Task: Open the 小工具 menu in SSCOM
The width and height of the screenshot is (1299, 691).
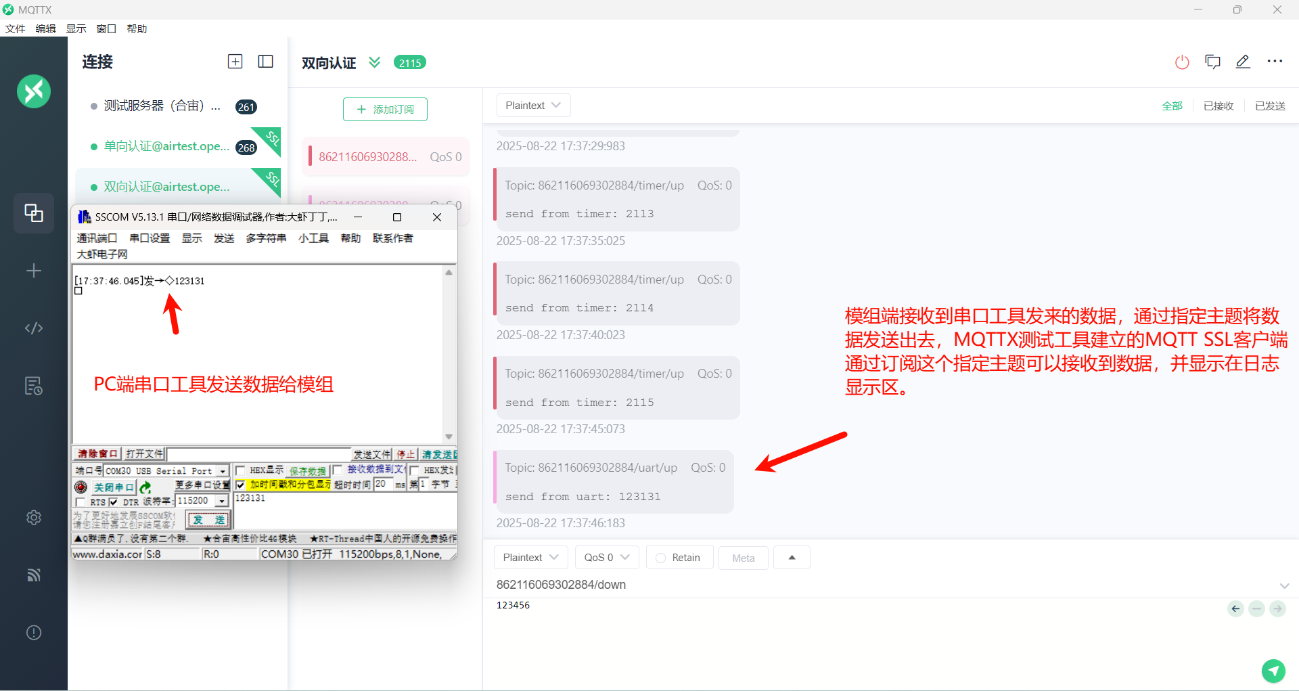Action: 313,238
